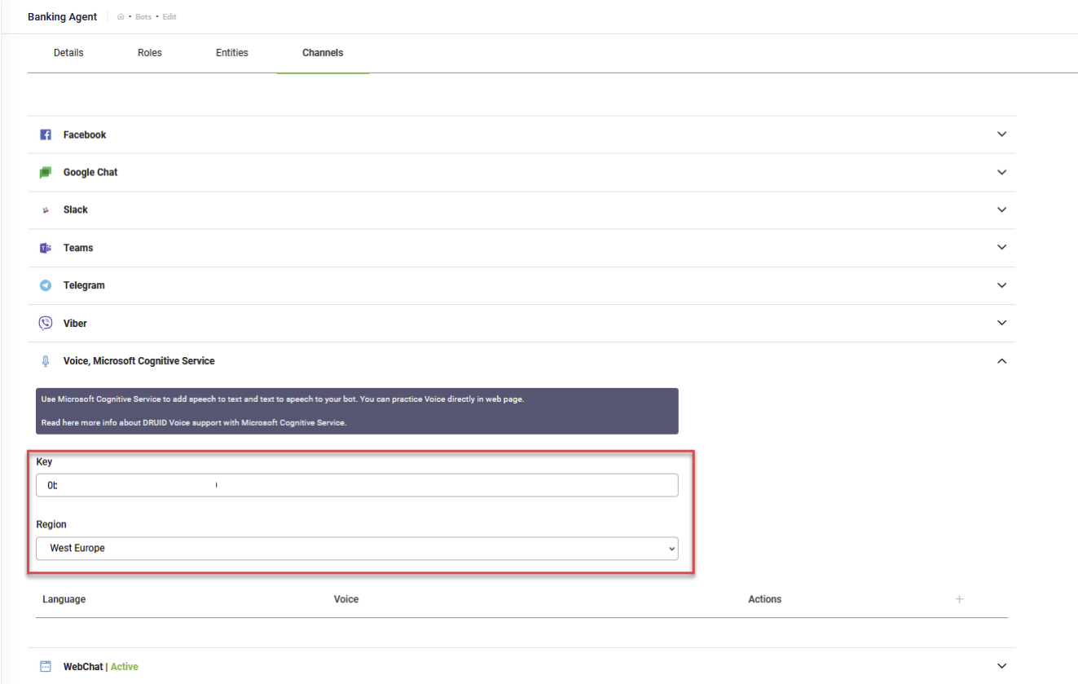Click the Slack channel icon
The height and width of the screenshot is (684, 1078).
(46, 210)
